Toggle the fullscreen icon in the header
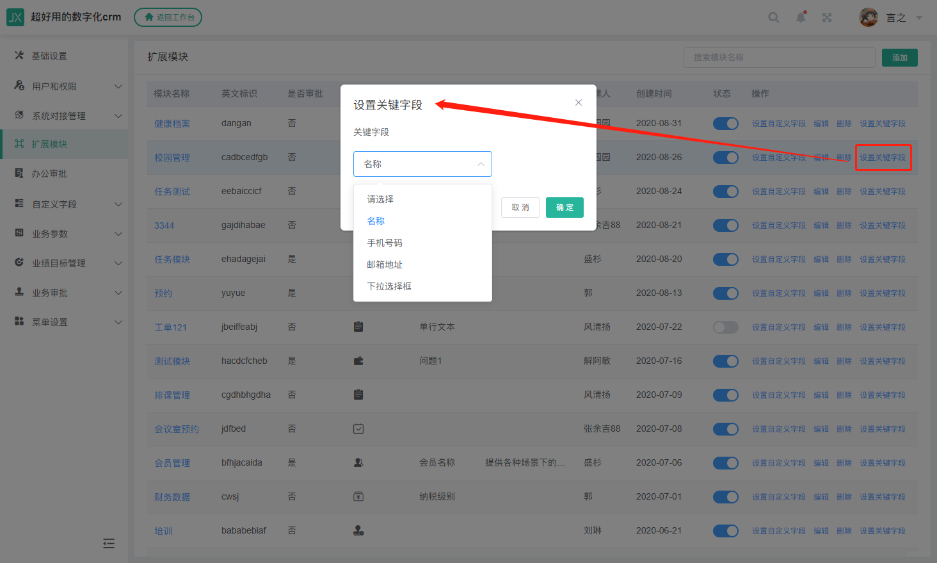Viewport: 937px width, 563px height. click(x=827, y=17)
